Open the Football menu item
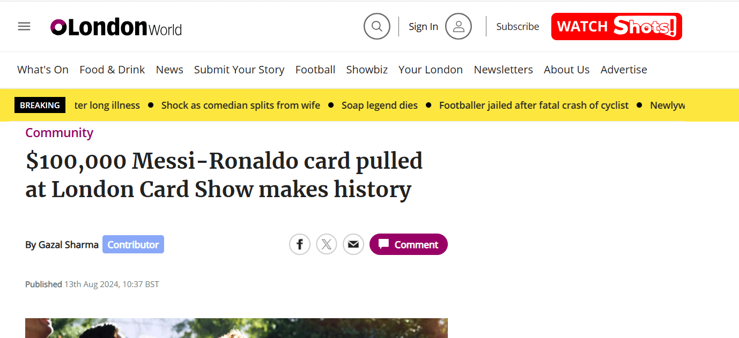Image resolution: width=739 pixels, height=338 pixels. 315,70
